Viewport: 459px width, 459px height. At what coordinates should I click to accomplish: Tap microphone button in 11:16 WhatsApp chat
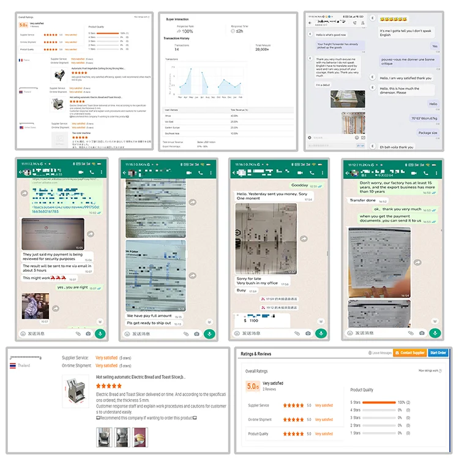[x=321, y=334]
